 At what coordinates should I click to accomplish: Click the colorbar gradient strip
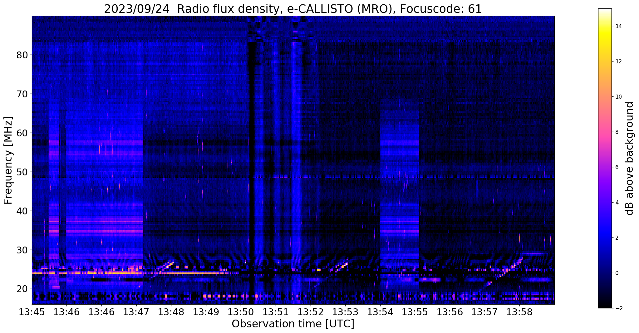pyautogui.click(x=605, y=158)
